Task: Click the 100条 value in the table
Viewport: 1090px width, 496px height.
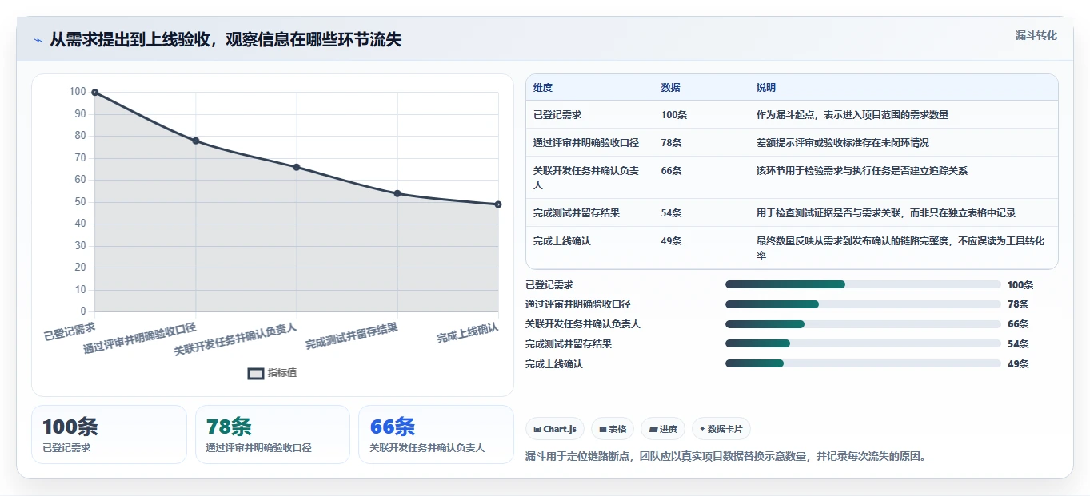Action: pyautogui.click(x=674, y=115)
